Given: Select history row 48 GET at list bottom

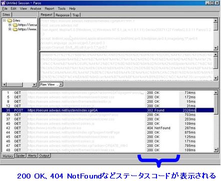Looking at the screenshot, I should pos(107,150).
